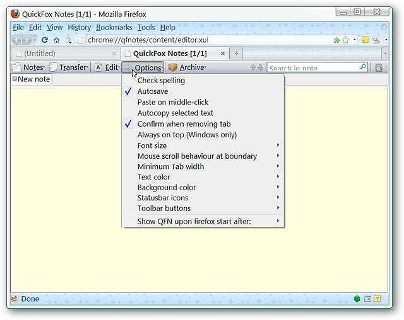
Task: Click the green cube statusbar icon
Action: point(357,299)
